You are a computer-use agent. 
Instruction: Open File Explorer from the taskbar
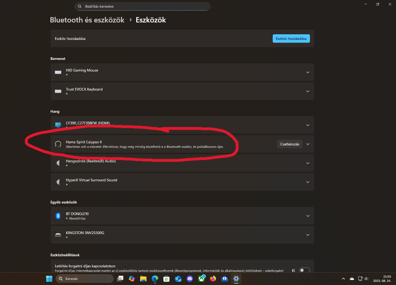(x=143, y=279)
